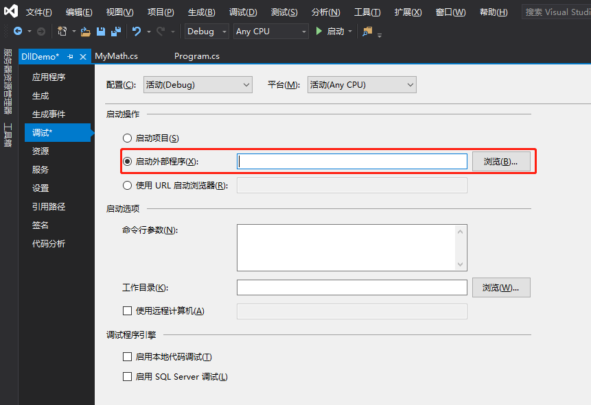This screenshot has width=591, height=405.
Task: Select the 应用程序 properties page
Action: tap(49, 77)
